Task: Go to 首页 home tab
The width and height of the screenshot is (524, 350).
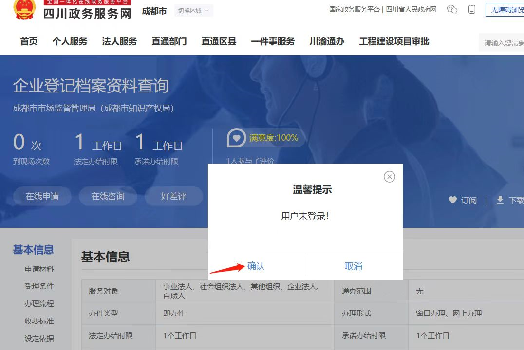Action: (29, 41)
